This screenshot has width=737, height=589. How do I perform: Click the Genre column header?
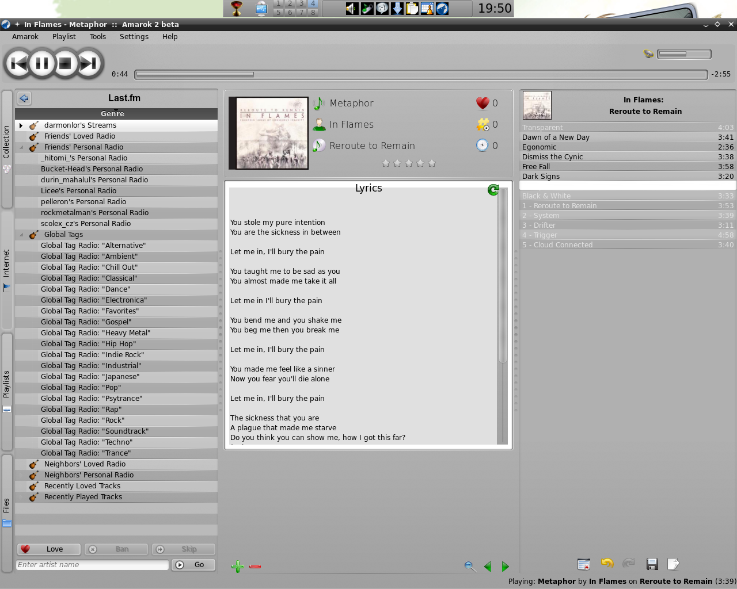tap(116, 114)
